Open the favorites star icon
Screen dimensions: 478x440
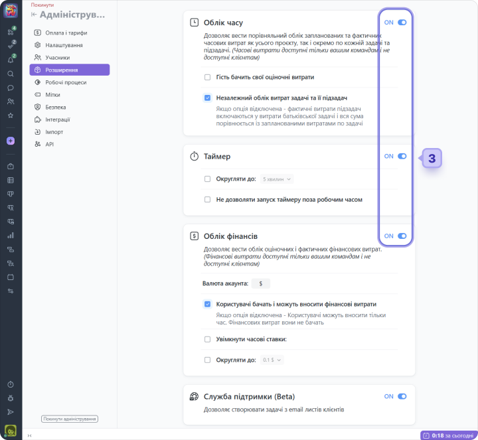[10, 115]
